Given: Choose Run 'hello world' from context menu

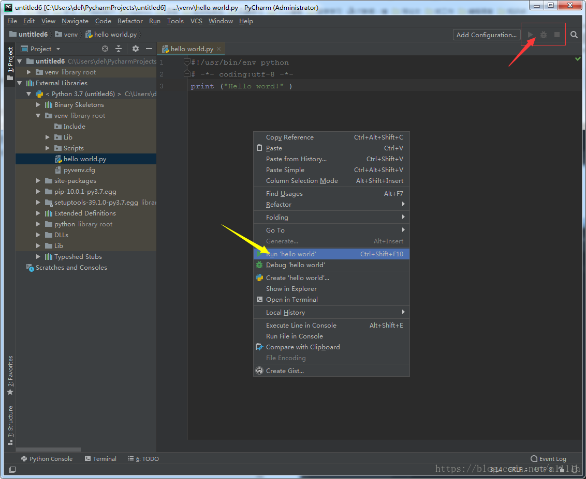Looking at the screenshot, I should (x=331, y=254).
